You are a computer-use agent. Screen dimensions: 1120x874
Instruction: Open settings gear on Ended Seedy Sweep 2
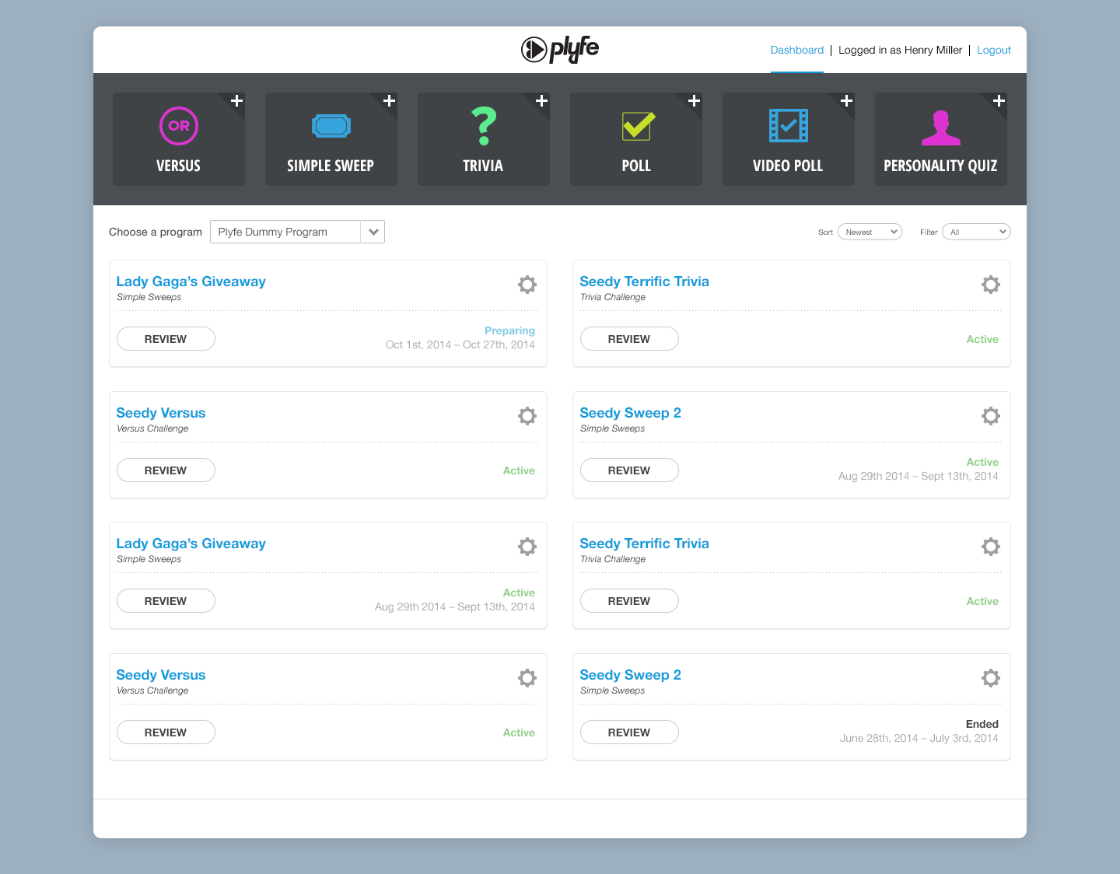pos(991,678)
